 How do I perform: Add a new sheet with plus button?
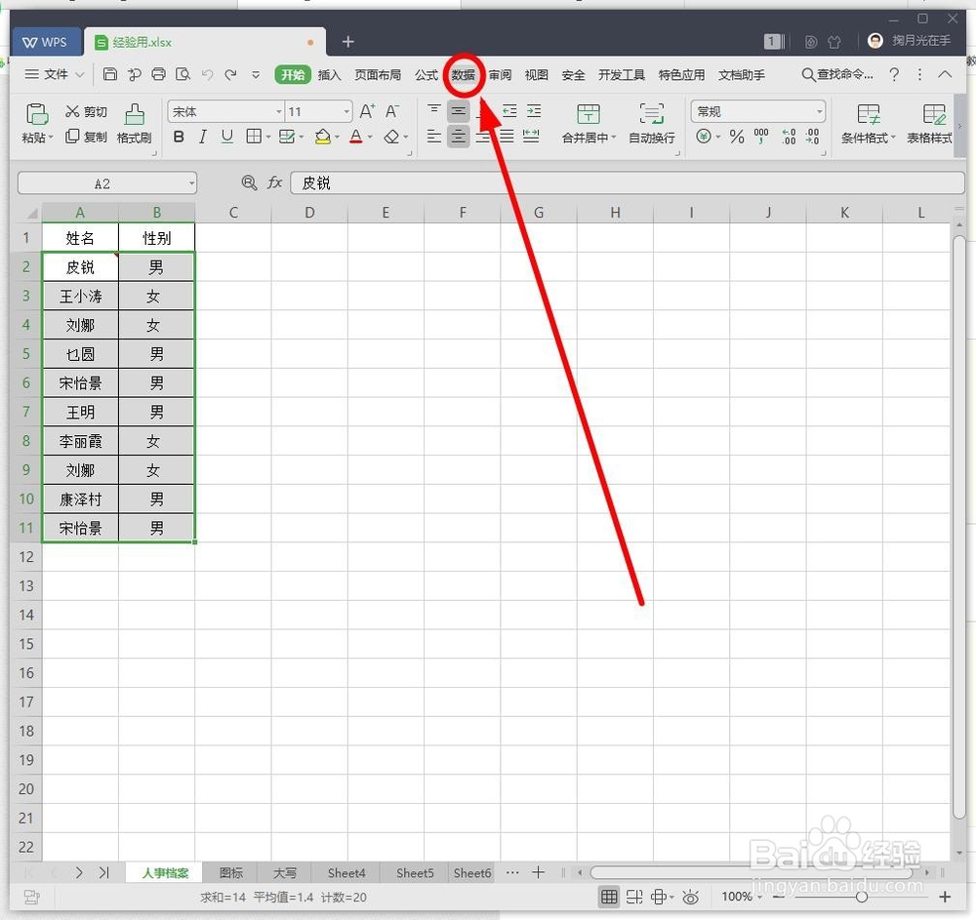(x=539, y=872)
